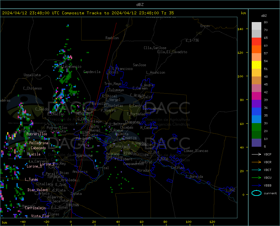Viewport: 280px width, 226px height.
Task: Select the yellow 51-54 dBZ swatch
Action: point(256,65)
